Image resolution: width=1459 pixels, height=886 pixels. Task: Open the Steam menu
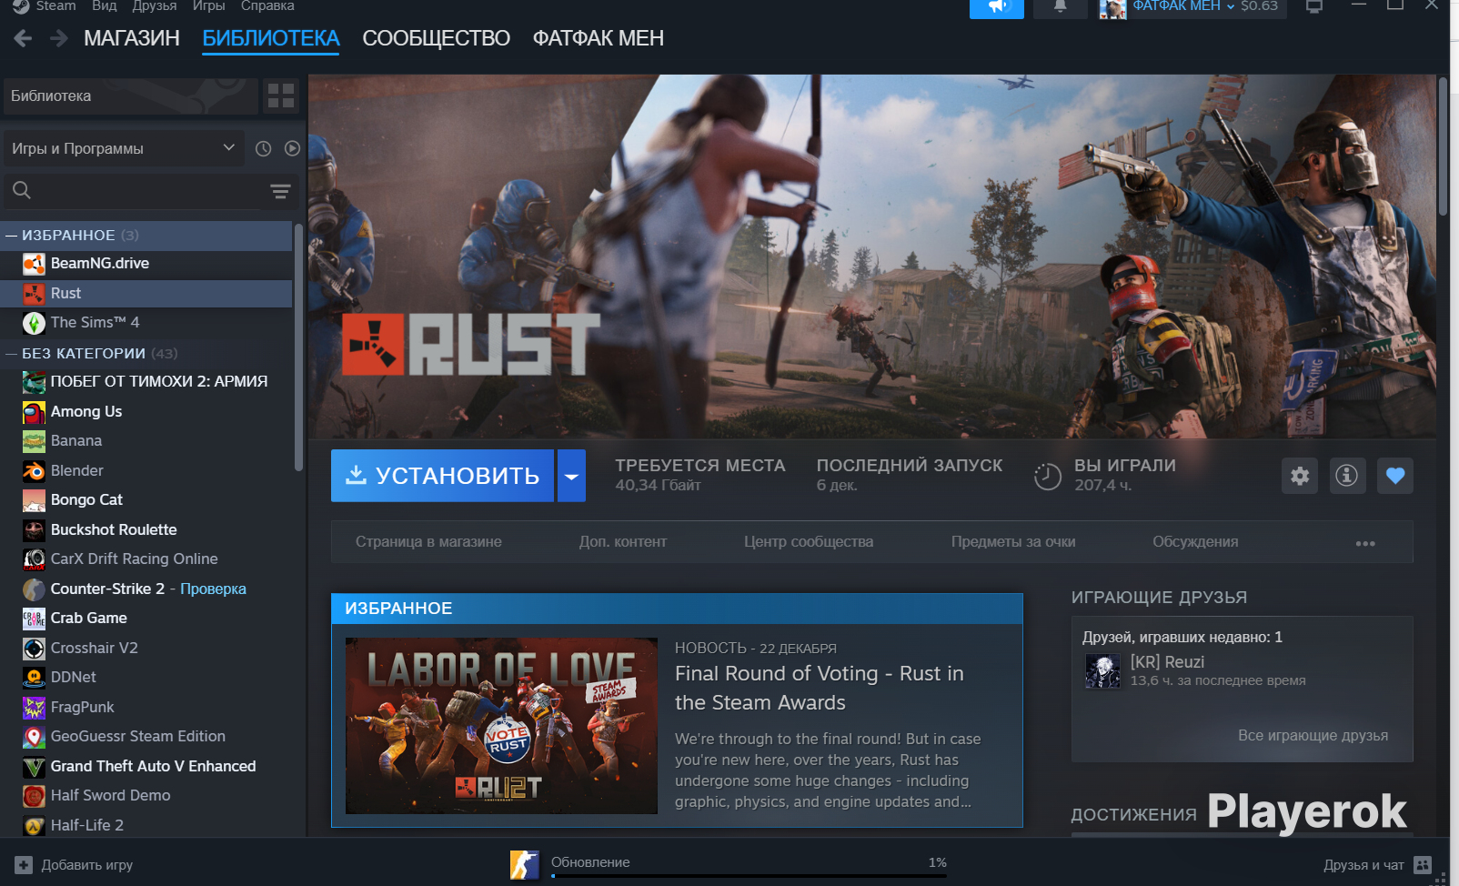(55, 6)
